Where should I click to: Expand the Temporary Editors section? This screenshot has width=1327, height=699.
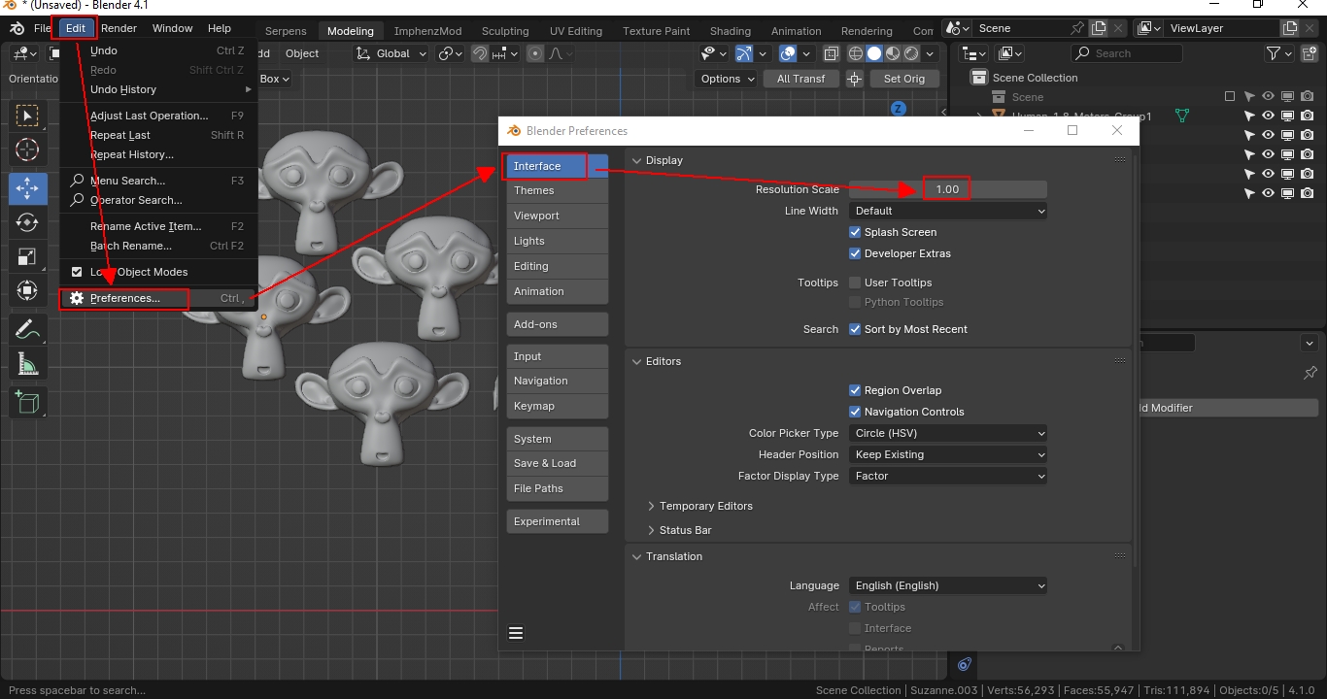point(699,506)
